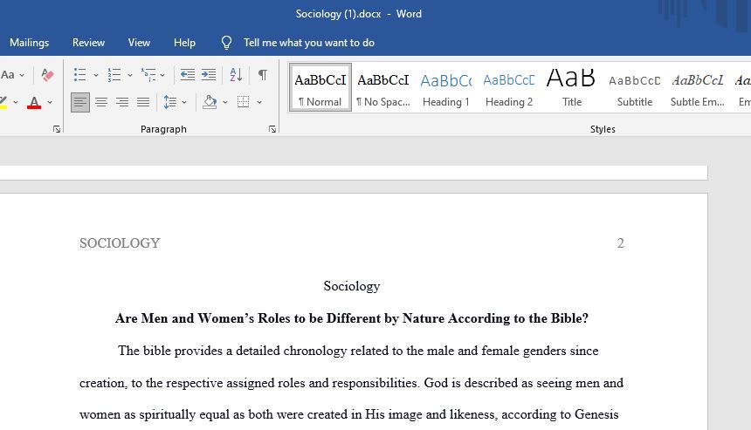Open the Text Highlight Color dropdown arrow
751x430 pixels.
(x=16, y=102)
